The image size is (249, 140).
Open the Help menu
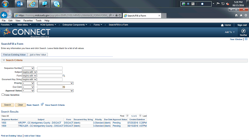coord(47,21)
